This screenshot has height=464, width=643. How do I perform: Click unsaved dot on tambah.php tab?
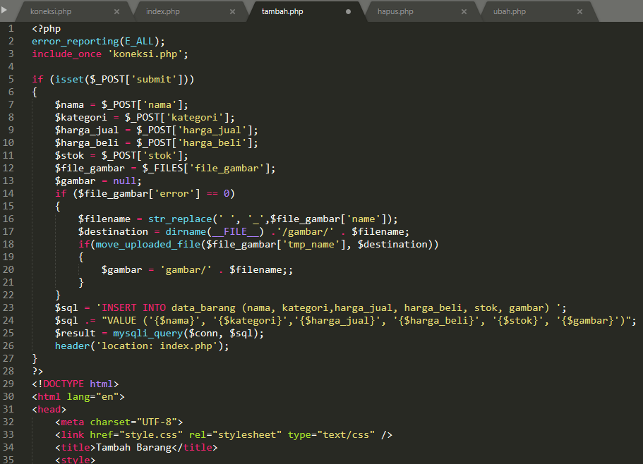[x=348, y=11]
